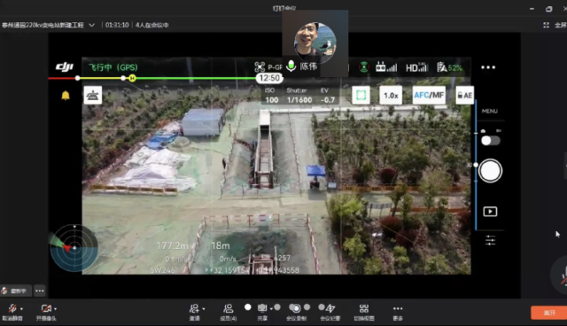The height and width of the screenshot is (326, 567).
Task: Open the media playback gallery icon
Action: (490, 212)
